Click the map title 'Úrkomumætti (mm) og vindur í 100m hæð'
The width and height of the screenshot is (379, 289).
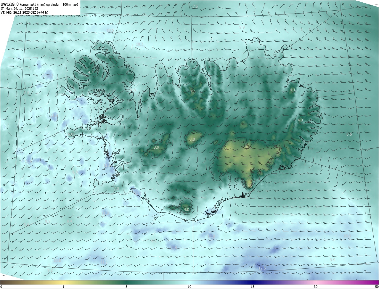47,4
